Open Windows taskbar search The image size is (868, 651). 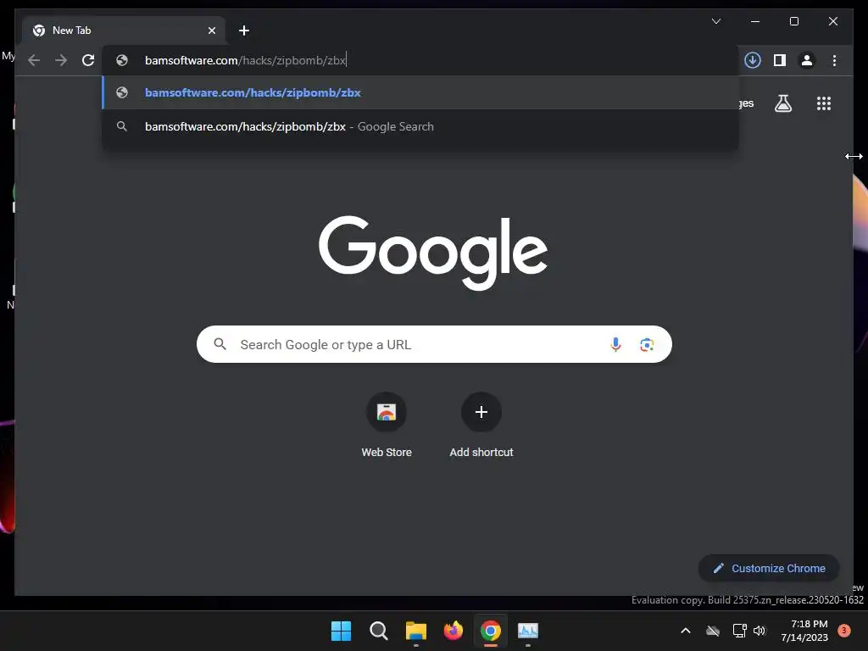(x=379, y=631)
